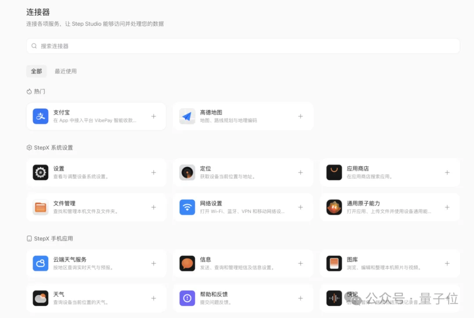Click the 帮助和反馈 purple icon
This screenshot has width=474, height=318.
[x=187, y=298]
